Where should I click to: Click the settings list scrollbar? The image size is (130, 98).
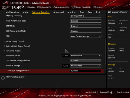tap(105, 52)
